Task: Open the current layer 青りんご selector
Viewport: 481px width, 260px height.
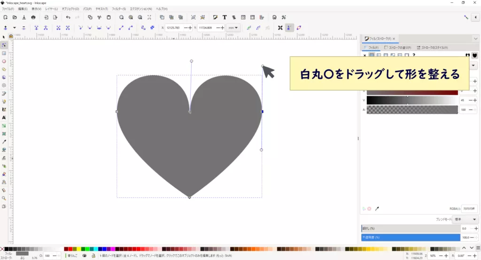Action: coord(72,256)
